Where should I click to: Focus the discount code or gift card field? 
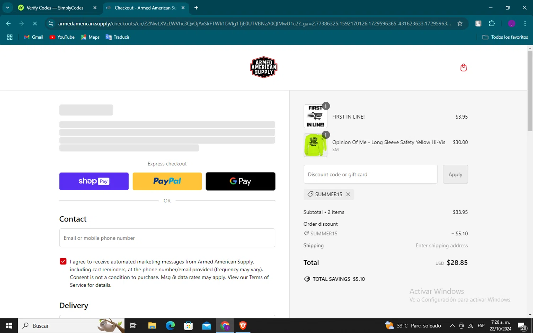371,174
